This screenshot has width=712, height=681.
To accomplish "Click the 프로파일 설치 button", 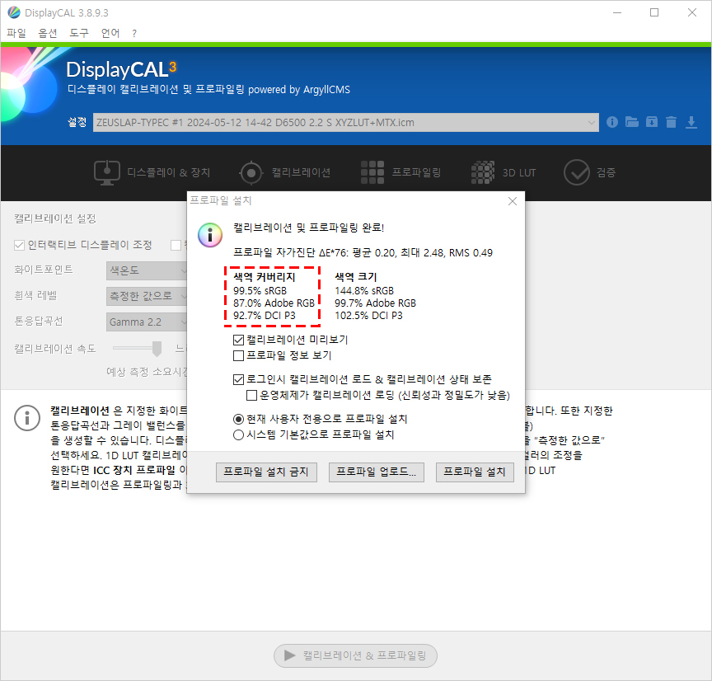I will [475, 472].
